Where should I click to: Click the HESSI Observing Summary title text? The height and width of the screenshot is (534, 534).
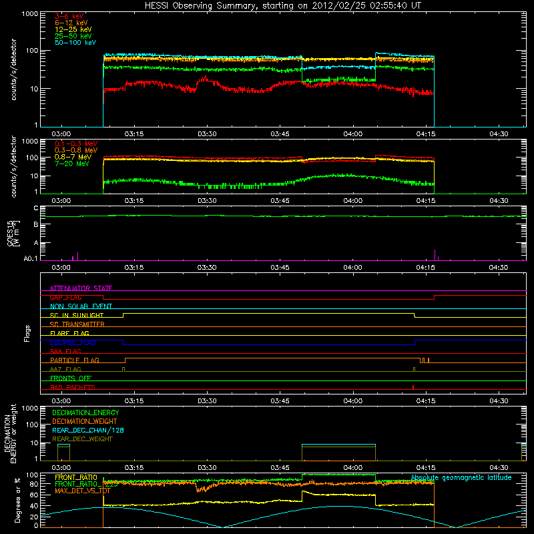[283, 6]
